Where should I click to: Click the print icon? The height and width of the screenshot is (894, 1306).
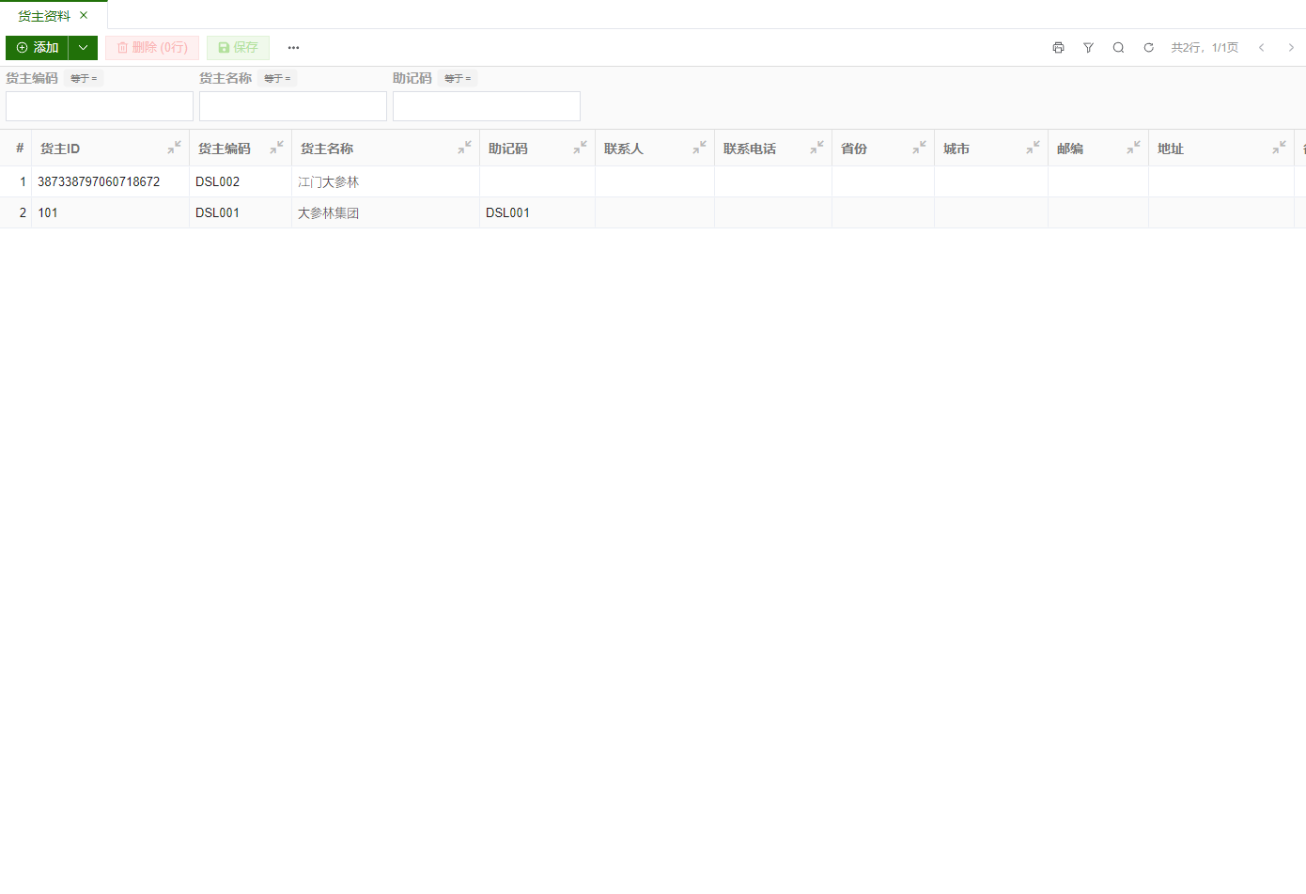1058,48
